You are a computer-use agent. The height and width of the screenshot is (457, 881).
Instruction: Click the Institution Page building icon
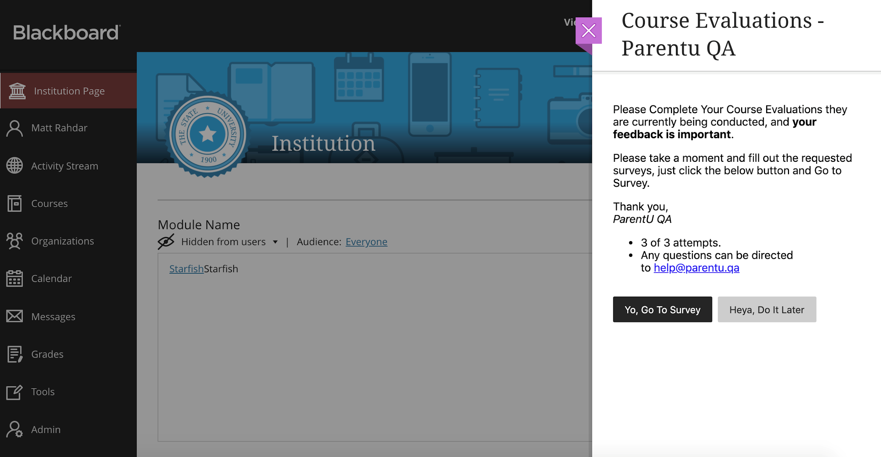coord(17,91)
